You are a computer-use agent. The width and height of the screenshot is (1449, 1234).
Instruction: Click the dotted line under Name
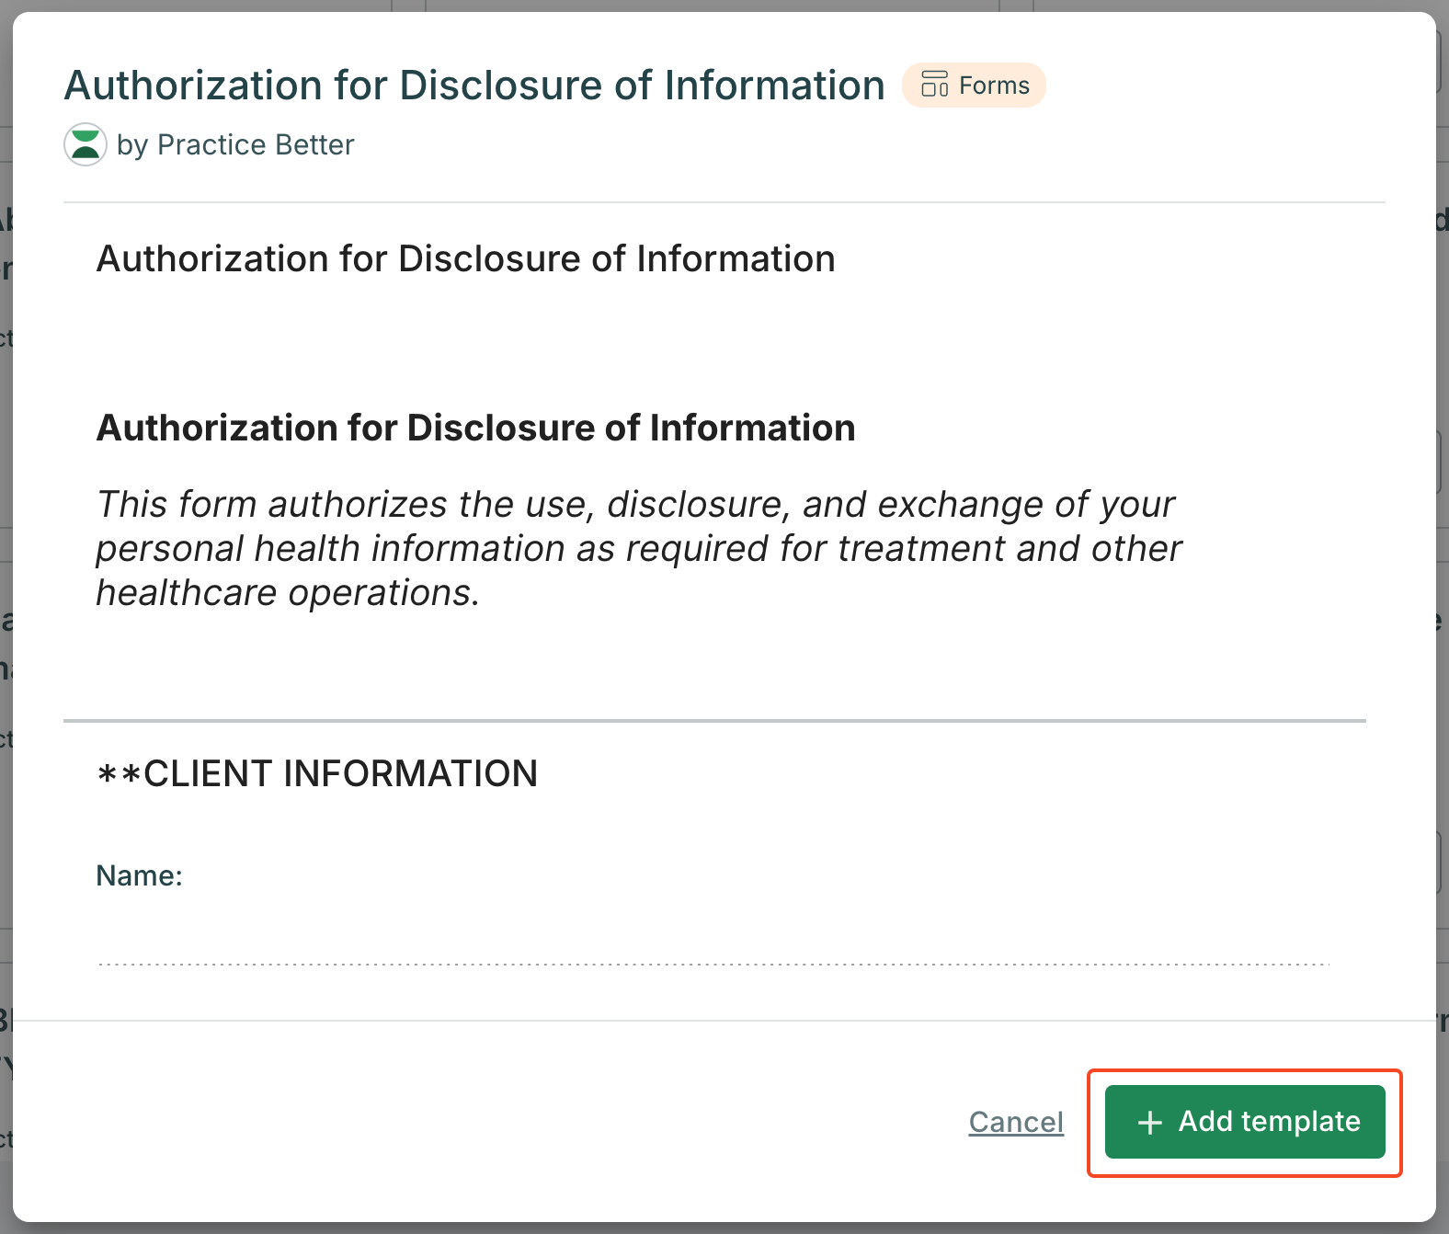coord(713,965)
